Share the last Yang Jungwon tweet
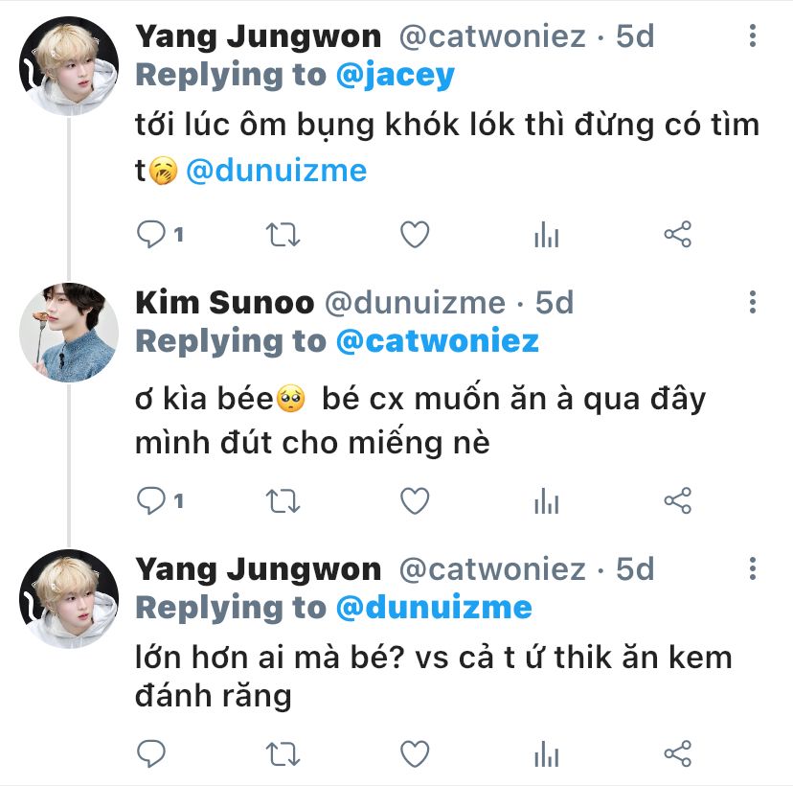Screen dimensions: 793x786 (677, 752)
